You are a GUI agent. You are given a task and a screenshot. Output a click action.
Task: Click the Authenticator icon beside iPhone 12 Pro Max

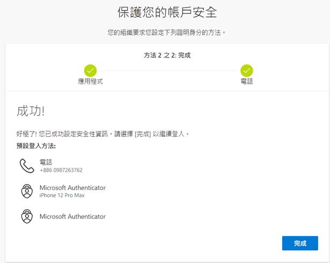[x=27, y=191]
